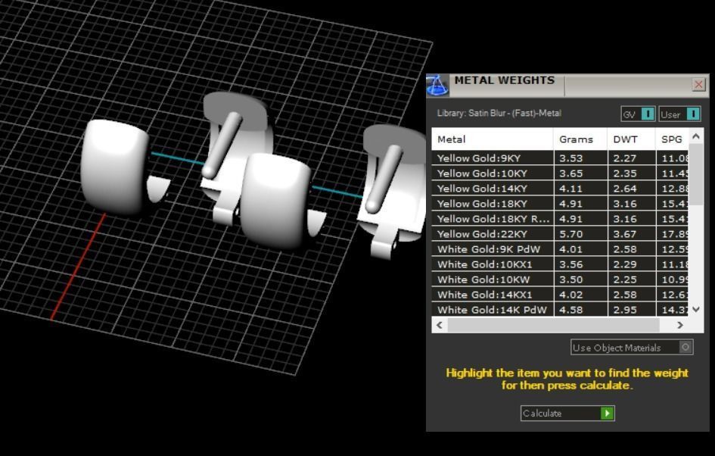Select the Yellow Gold:18KY row

(561, 204)
